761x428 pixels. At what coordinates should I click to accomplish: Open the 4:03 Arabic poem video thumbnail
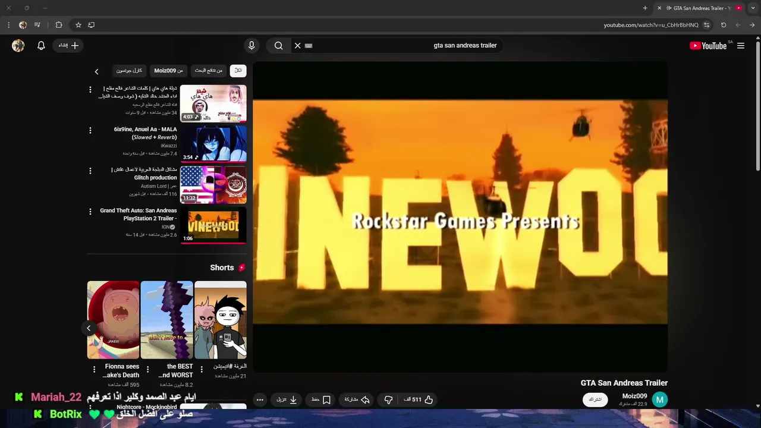pyautogui.click(x=213, y=103)
